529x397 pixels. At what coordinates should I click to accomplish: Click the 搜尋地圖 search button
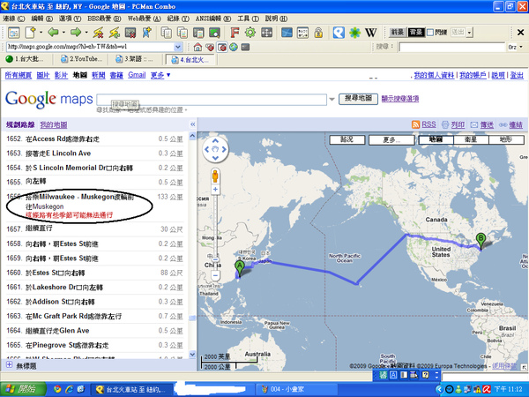pos(358,99)
